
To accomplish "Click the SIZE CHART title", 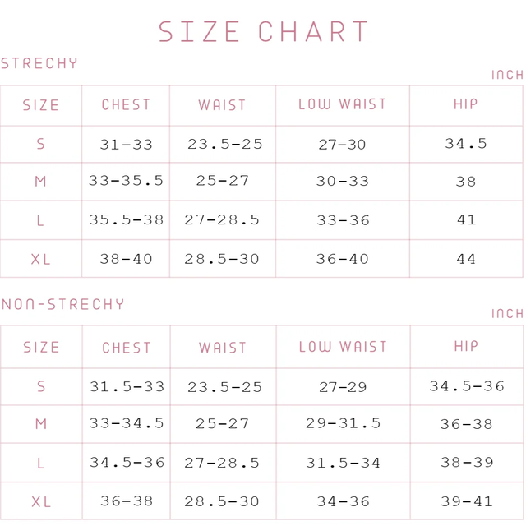I will (263, 31).
